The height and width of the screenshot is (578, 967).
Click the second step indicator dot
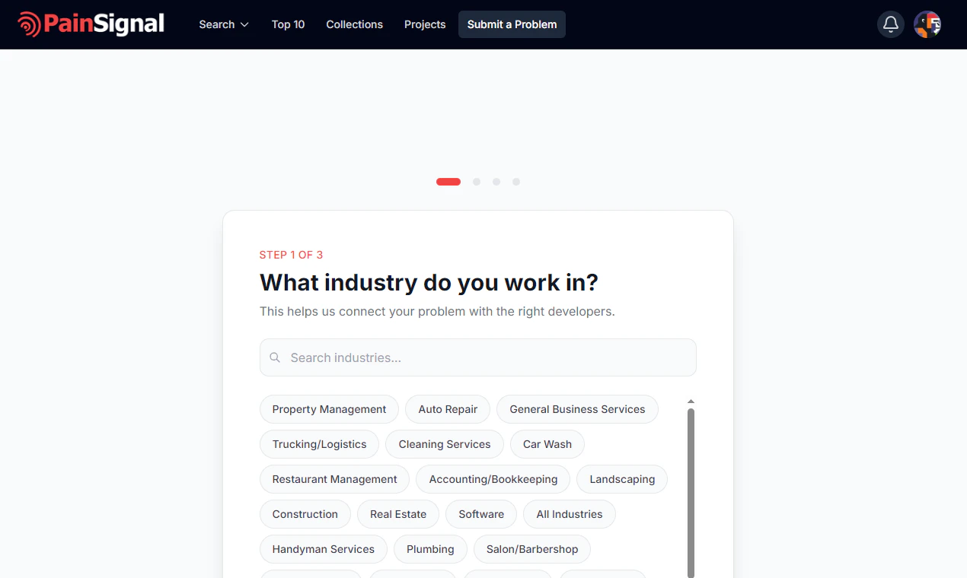(x=477, y=182)
